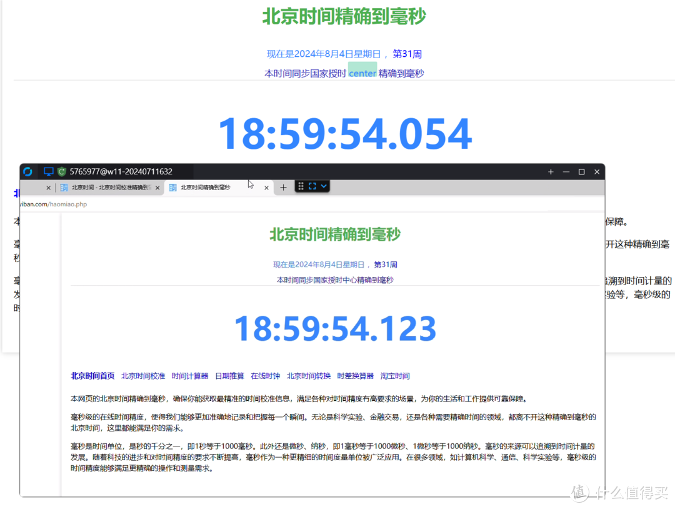Open the 时间计算器 link
This screenshot has width=675, height=509.
[190, 375]
